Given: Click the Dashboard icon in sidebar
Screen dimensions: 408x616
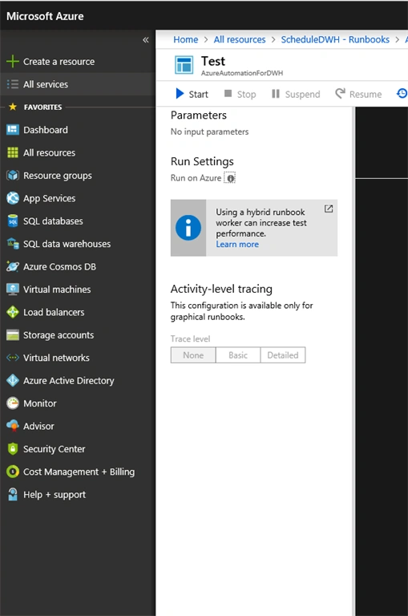Looking at the screenshot, I should pyautogui.click(x=13, y=130).
